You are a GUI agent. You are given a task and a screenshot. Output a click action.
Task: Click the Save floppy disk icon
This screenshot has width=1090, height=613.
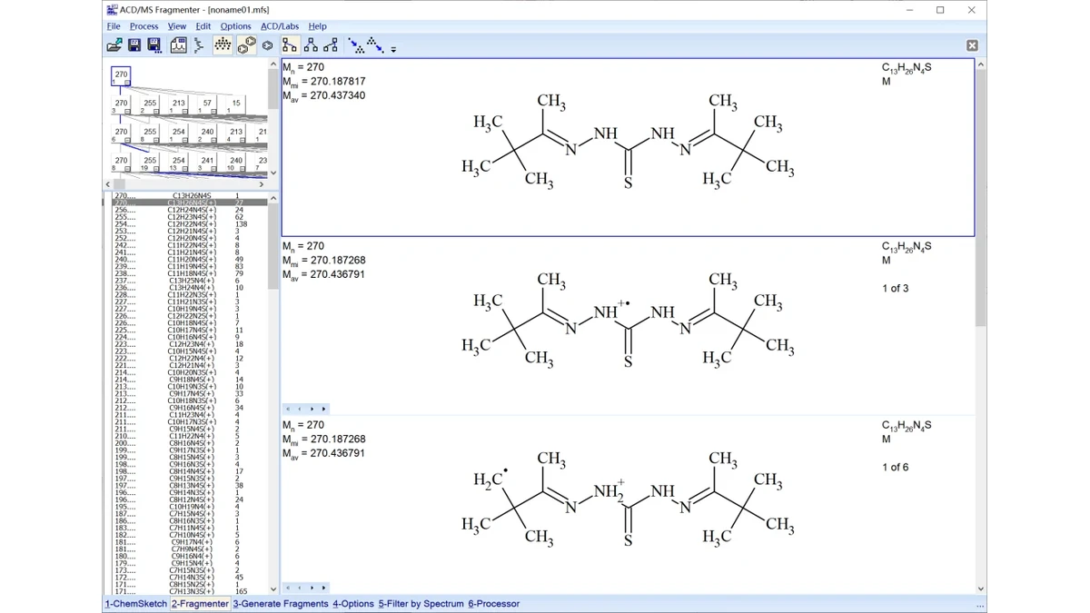[134, 45]
